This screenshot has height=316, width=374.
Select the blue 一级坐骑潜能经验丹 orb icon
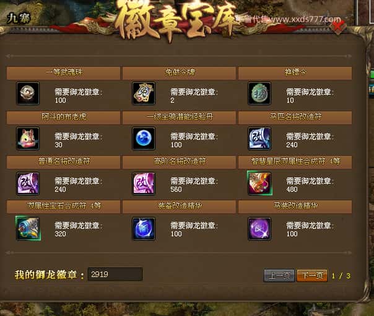(144, 138)
